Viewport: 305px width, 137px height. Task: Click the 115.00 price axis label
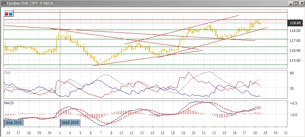pyautogui.click(x=295, y=60)
